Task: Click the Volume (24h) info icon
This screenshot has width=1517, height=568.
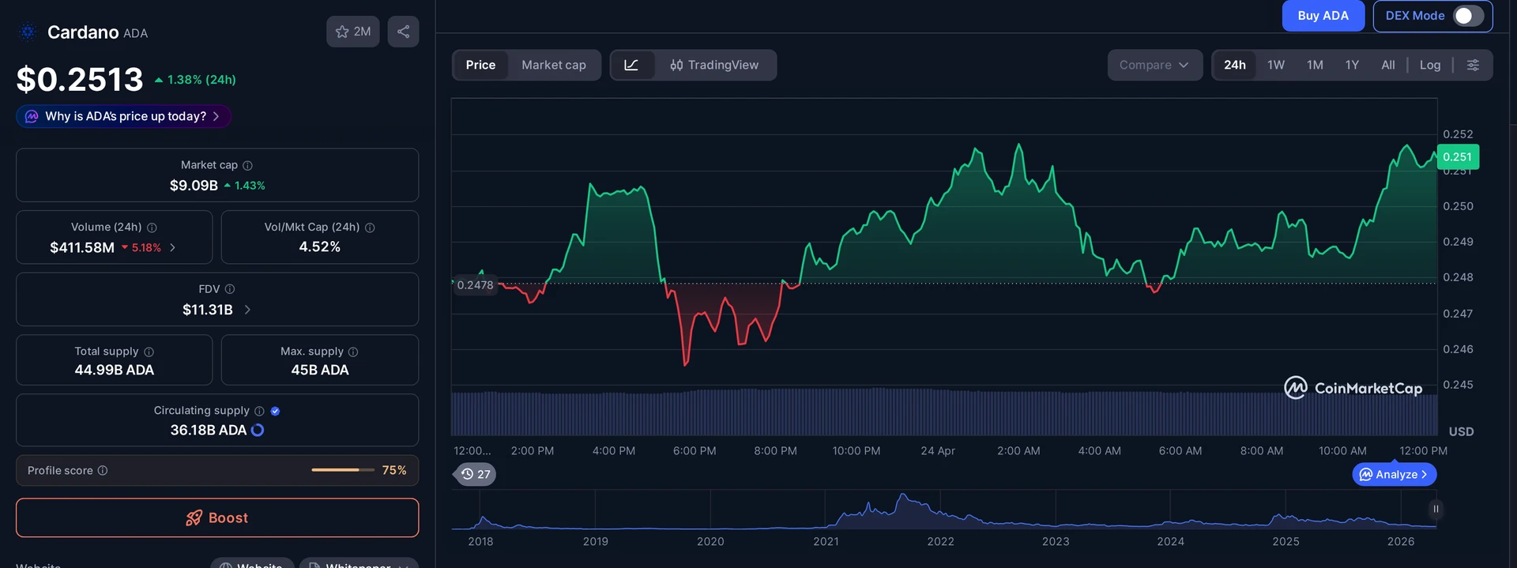Action: point(152,228)
